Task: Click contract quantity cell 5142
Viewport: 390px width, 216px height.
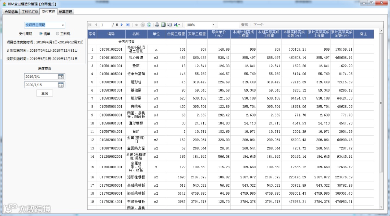Action: click(176, 193)
